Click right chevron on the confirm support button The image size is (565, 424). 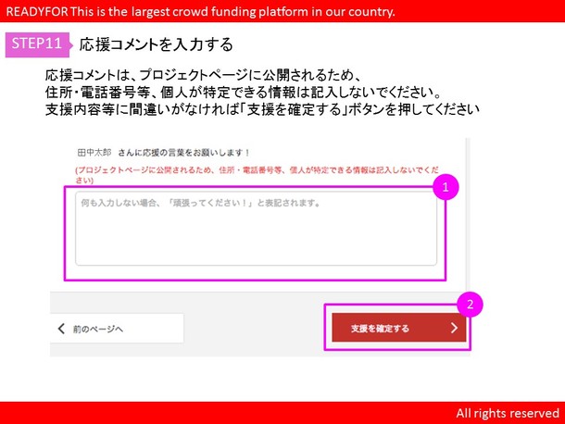tap(453, 328)
